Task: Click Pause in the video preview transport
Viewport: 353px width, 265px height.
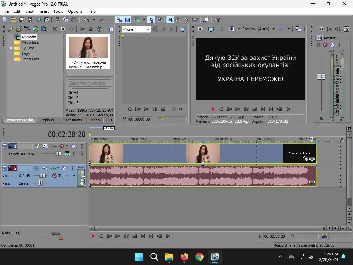Action: 246,109
